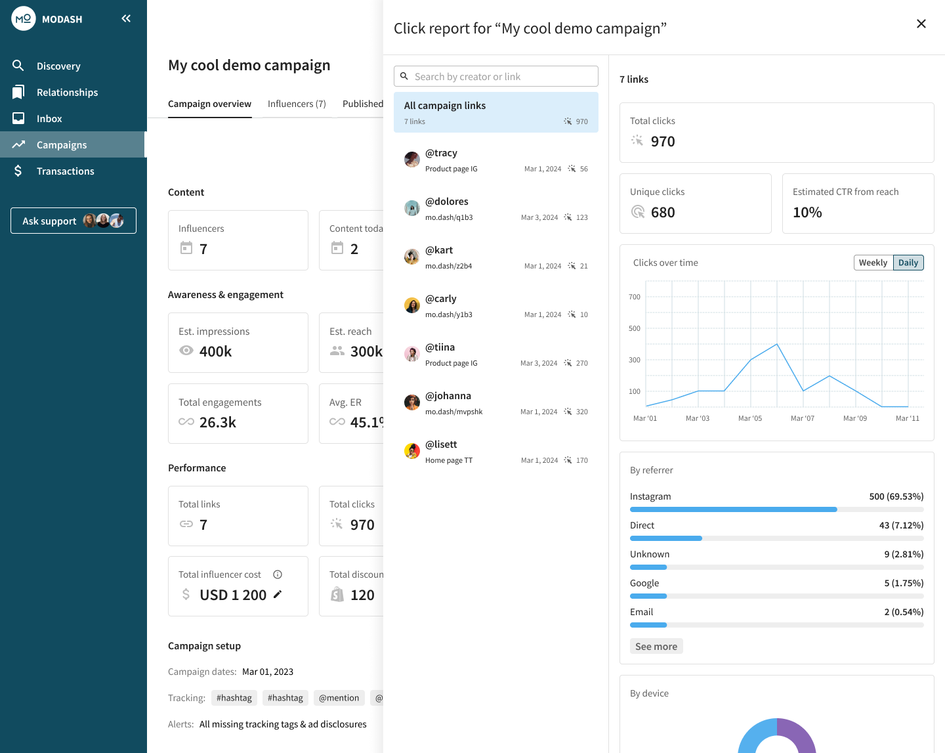The height and width of the screenshot is (753, 945).
Task: Collapse the sidebar with the chevron icon
Action: (125, 18)
